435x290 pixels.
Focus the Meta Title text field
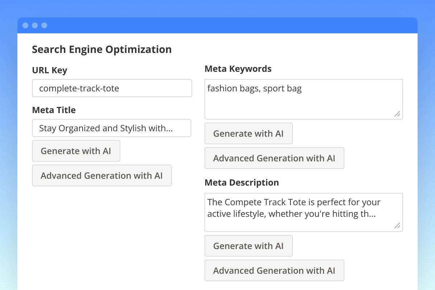[112, 128]
